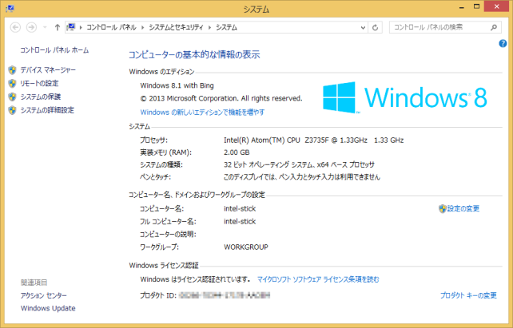This screenshot has height=328, width=513.
Task: Select システムとセキュリティ breadcrumb
Action: pyautogui.click(x=176, y=27)
